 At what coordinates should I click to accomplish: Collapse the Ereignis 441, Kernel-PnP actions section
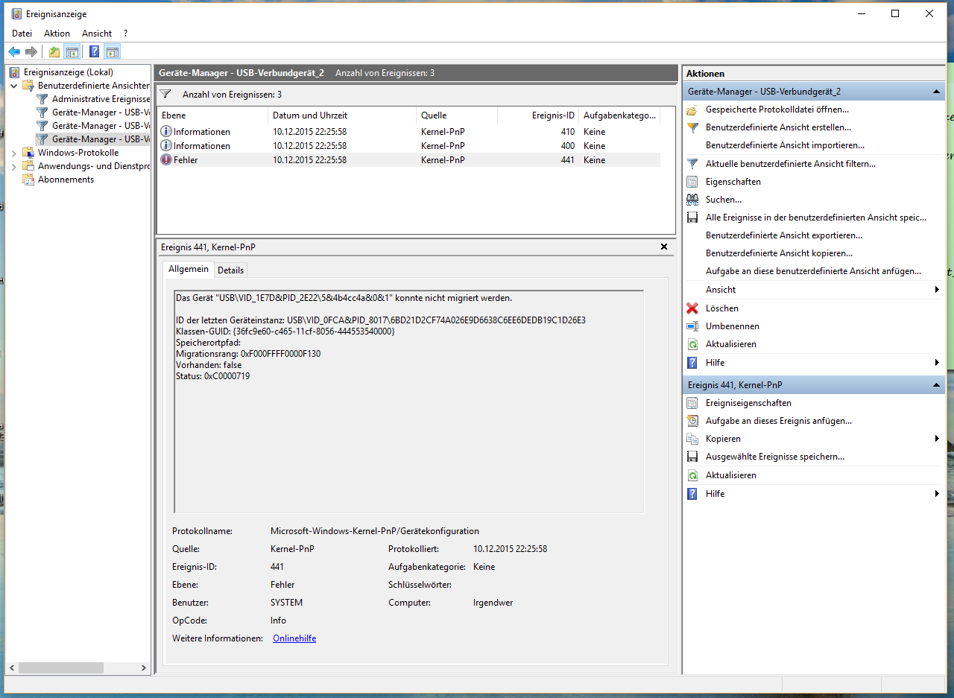(936, 385)
